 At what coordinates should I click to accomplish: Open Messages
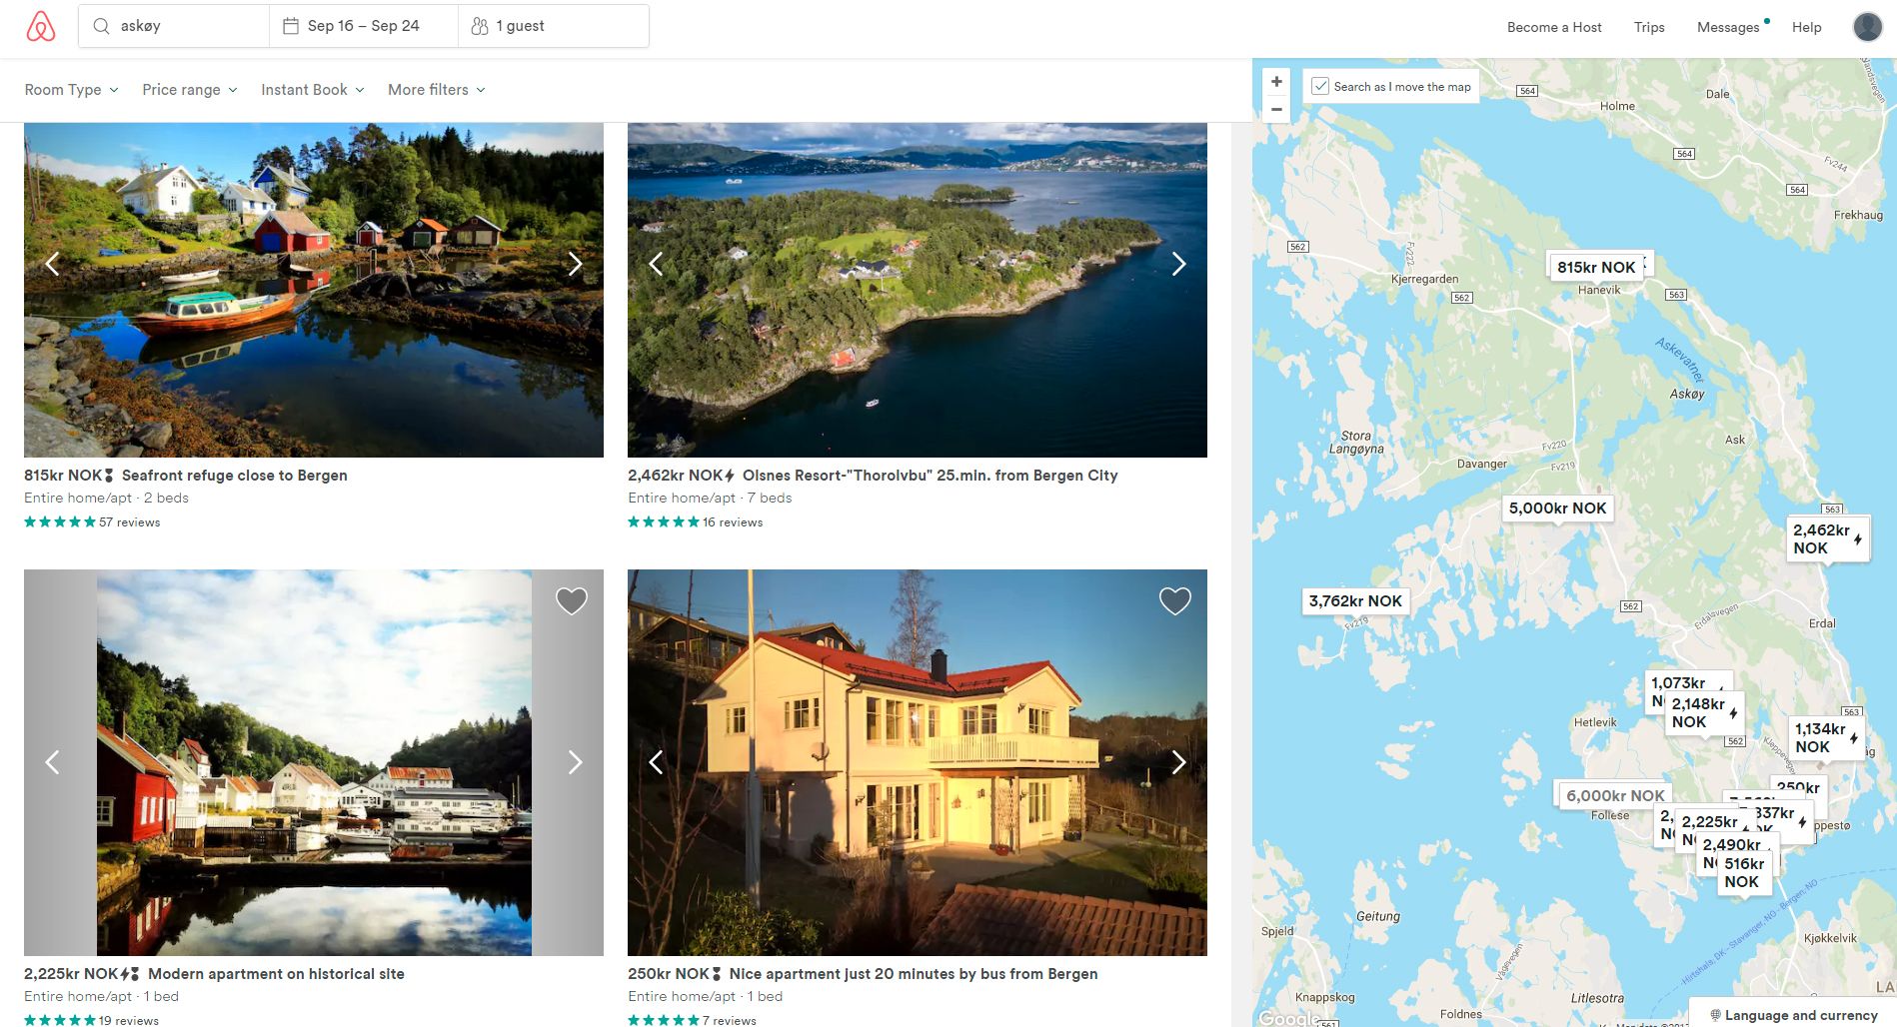(1727, 27)
